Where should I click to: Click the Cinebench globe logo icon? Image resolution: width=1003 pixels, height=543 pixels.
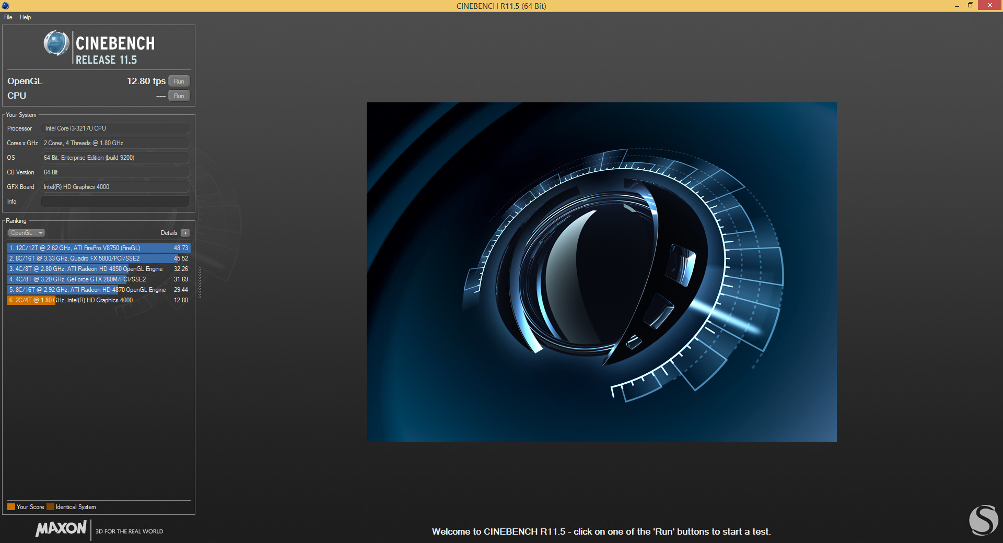56,43
